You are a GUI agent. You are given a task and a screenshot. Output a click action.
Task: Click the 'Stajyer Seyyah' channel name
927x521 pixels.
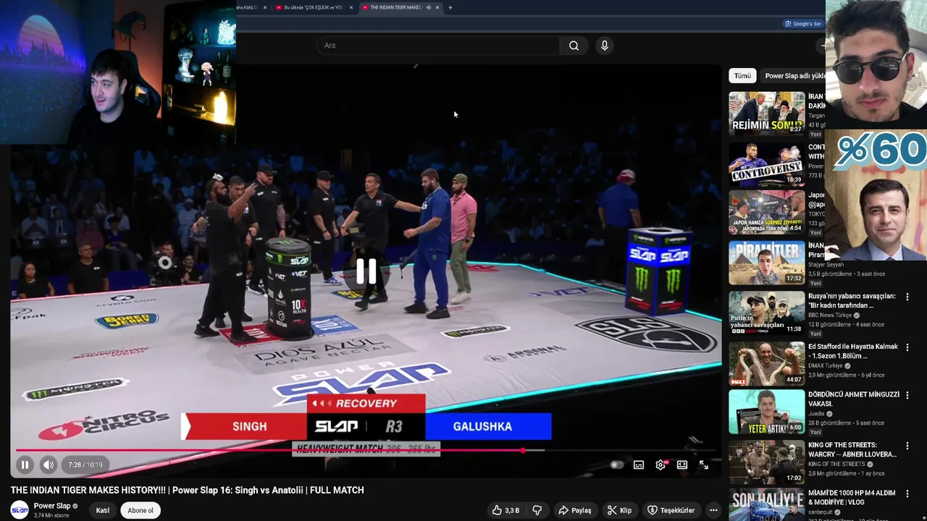coord(826,265)
